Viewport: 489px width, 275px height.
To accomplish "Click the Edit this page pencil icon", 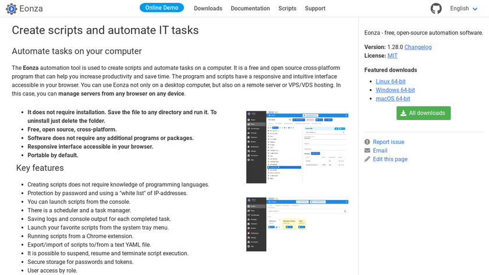I will click(x=367, y=159).
